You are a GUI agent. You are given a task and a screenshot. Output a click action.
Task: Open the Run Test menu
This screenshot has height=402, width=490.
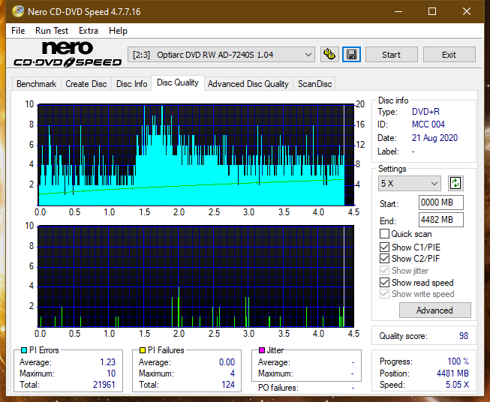click(x=52, y=31)
